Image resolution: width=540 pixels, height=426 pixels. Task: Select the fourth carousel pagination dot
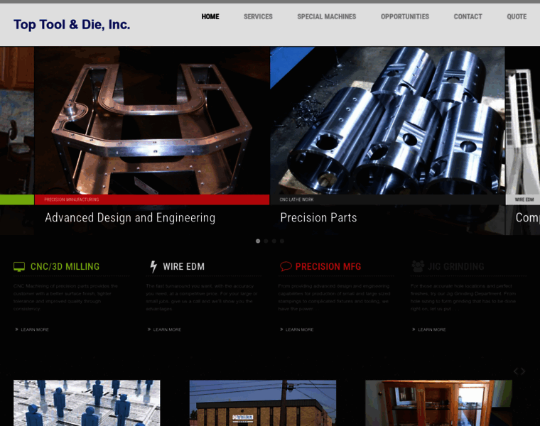coord(281,241)
